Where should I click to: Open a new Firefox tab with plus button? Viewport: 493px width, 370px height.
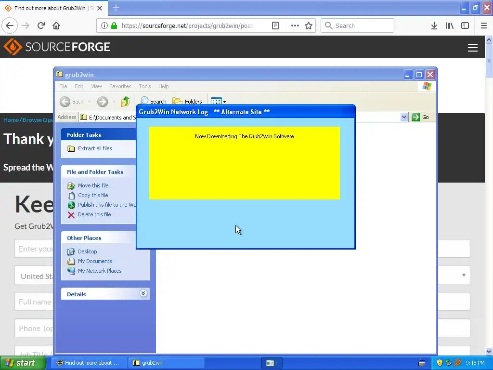tap(116, 8)
